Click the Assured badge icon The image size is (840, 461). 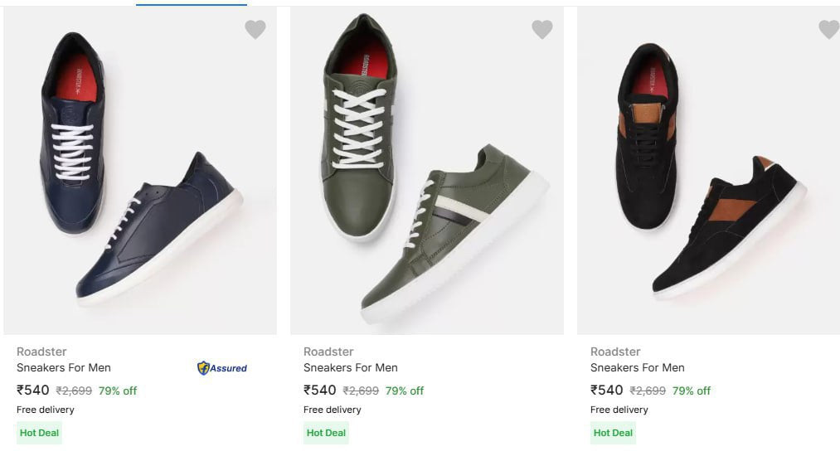click(221, 368)
